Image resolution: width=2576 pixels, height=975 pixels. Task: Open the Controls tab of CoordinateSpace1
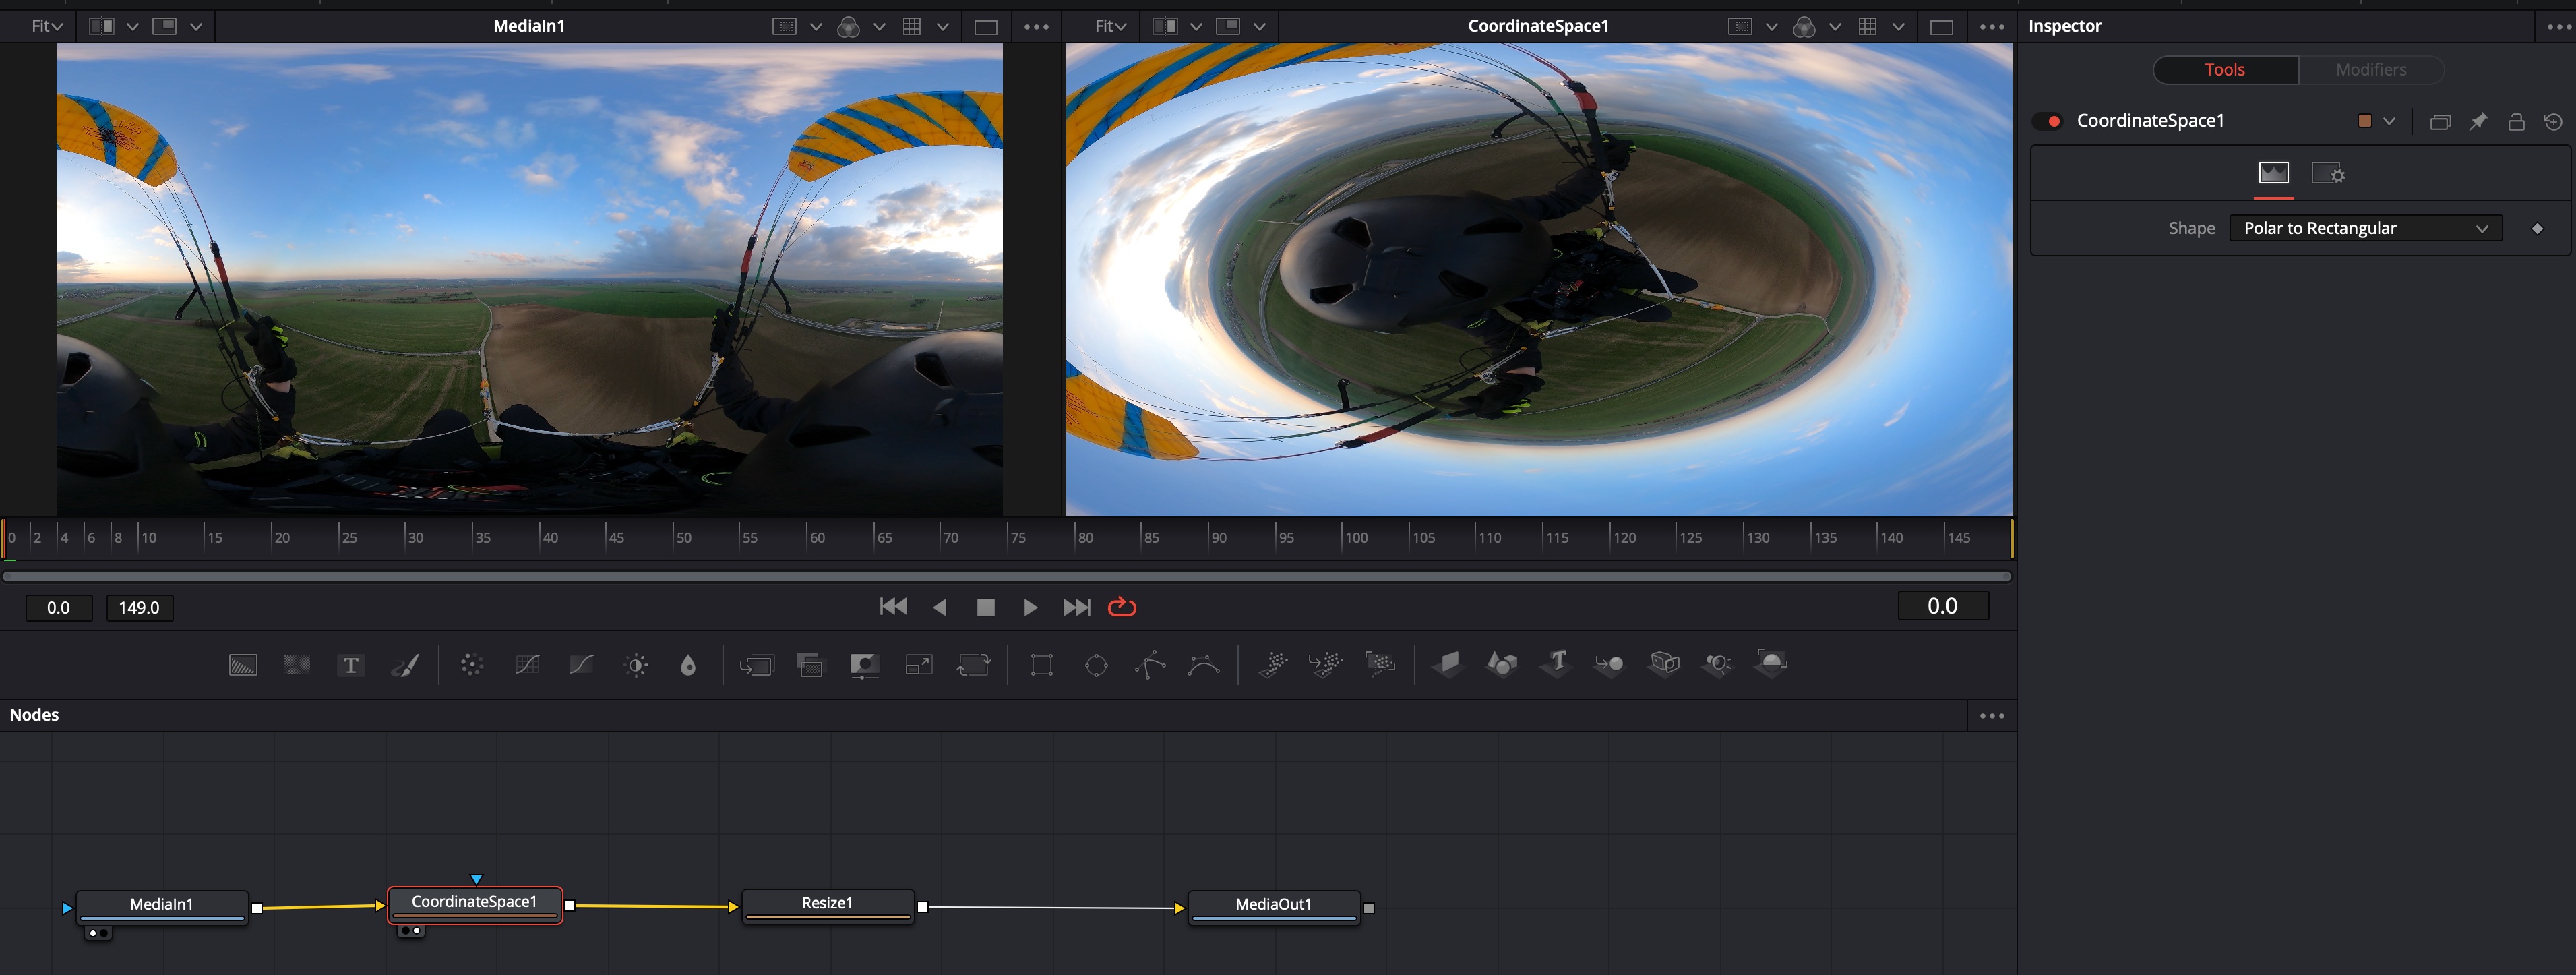tap(2273, 173)
